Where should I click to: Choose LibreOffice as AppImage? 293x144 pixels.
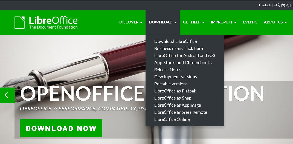click(178, 105)
